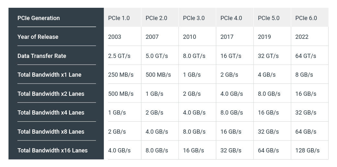The image size is (337, 167).
Task: Click the Total Bandwidth x4 Lanes label
Action: [51, 113]
